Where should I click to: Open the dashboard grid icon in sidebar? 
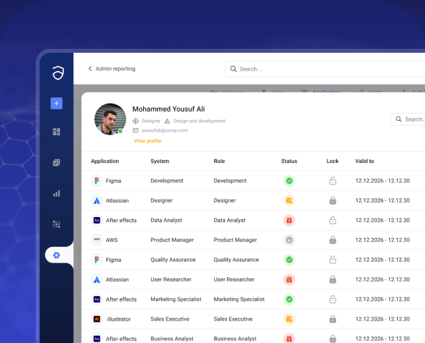57,132
